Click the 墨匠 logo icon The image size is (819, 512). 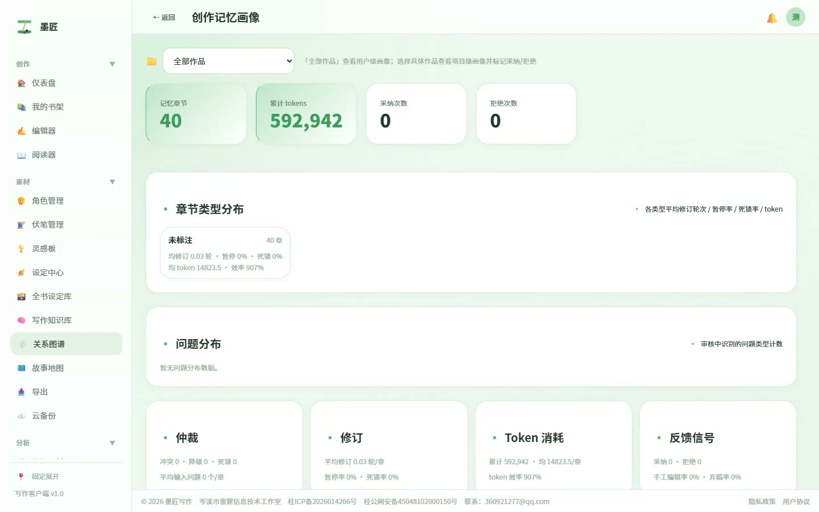point(24,27)
